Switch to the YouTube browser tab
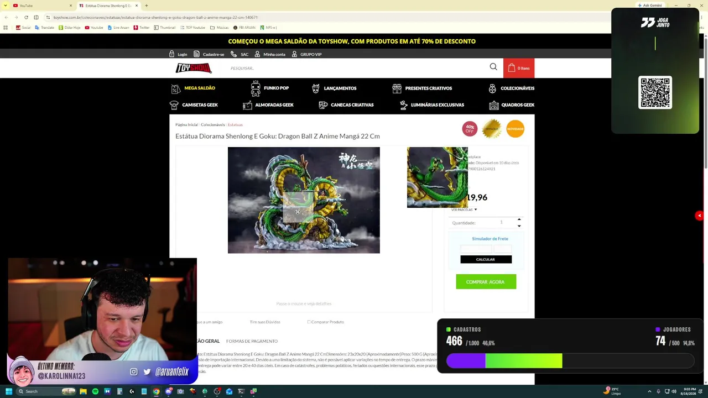This screenshot has height=398, width=708. click(43, 6)
